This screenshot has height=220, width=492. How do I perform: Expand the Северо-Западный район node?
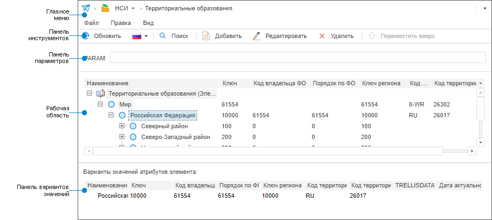pyautogui.click(x=122, y=137)
